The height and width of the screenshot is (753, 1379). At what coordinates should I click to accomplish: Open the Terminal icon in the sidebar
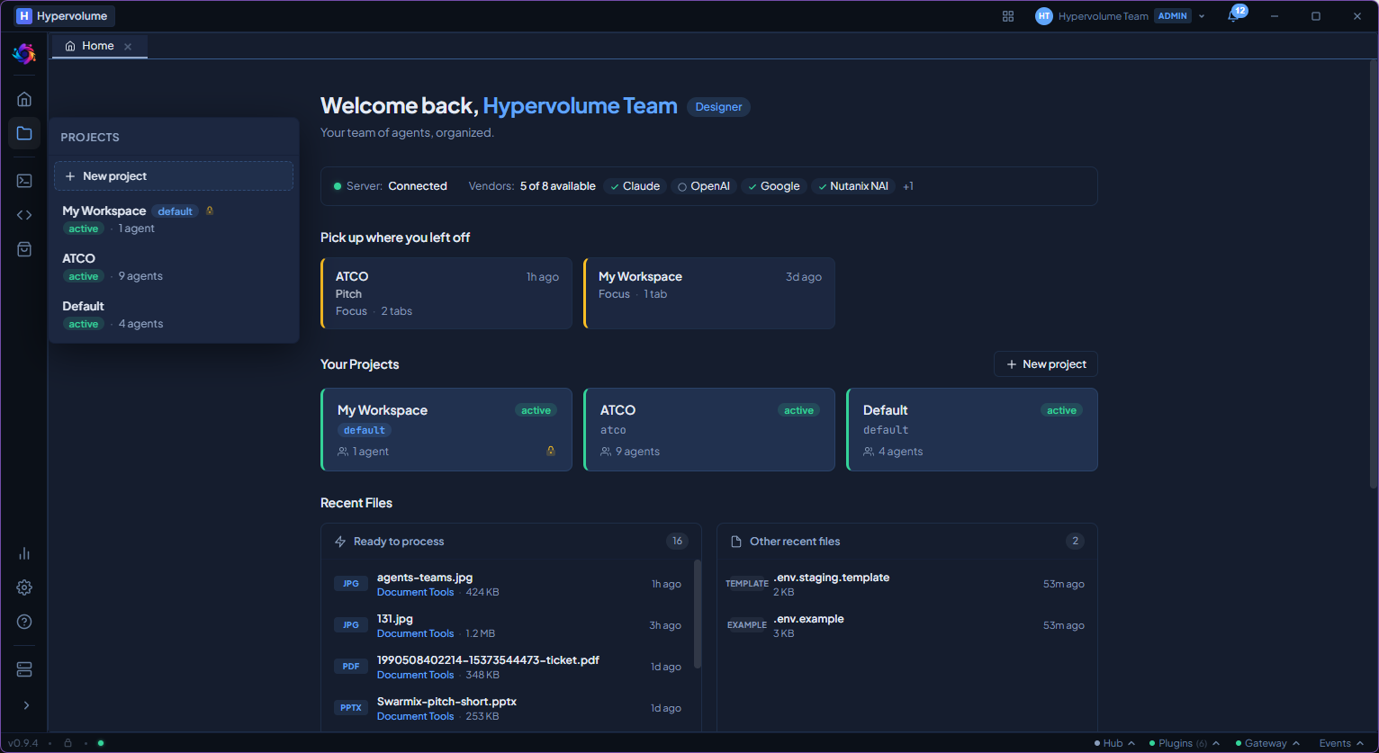pyautogui.click(x=24, y=181)
